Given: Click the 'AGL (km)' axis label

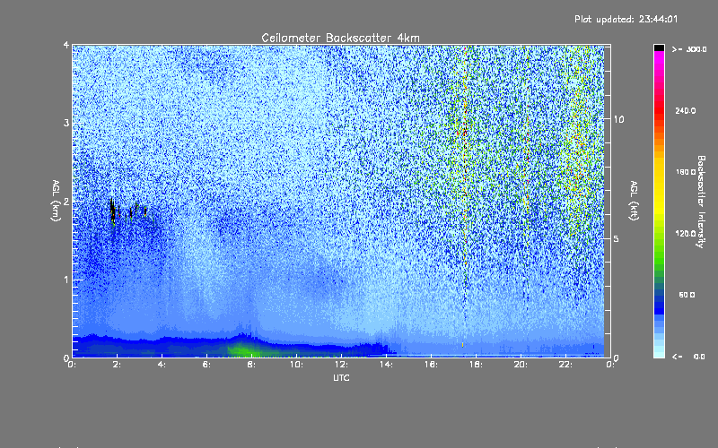Looking at the screenshot, I should click(56, 201).
